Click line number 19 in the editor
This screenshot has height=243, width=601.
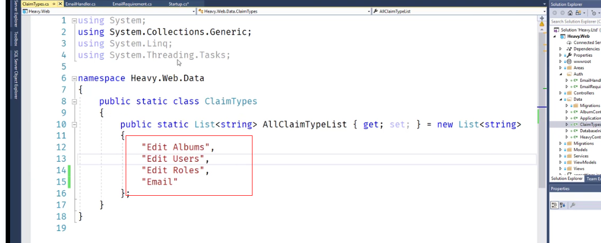[x=61, y=228]
